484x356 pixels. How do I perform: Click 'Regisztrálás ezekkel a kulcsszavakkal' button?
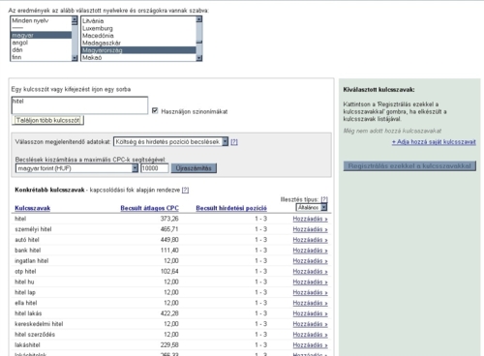(x=409, y=166)
